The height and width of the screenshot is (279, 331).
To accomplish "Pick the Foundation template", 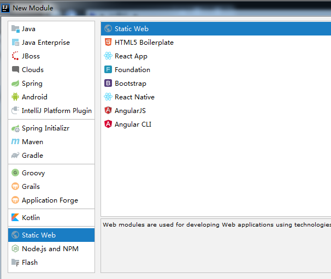I will [216, 70].
